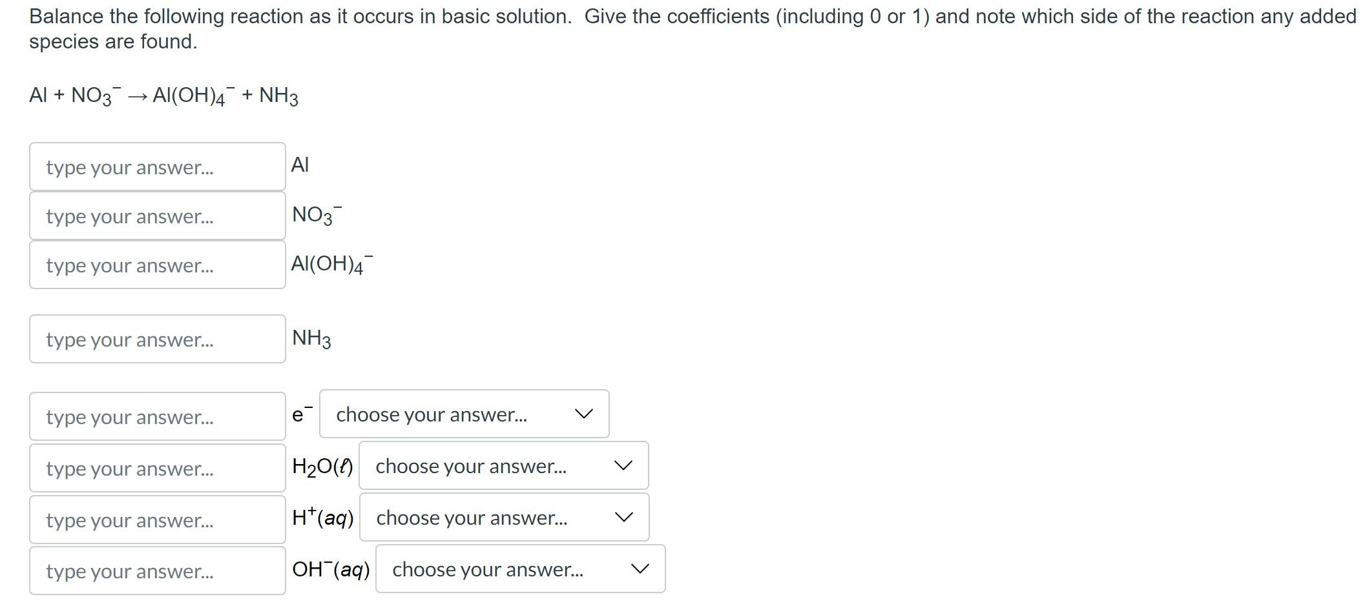1367x608 pixels.
Task: Expand the chevron beside the H⁺(aq) answer chooser
Action: coord(623,517)
